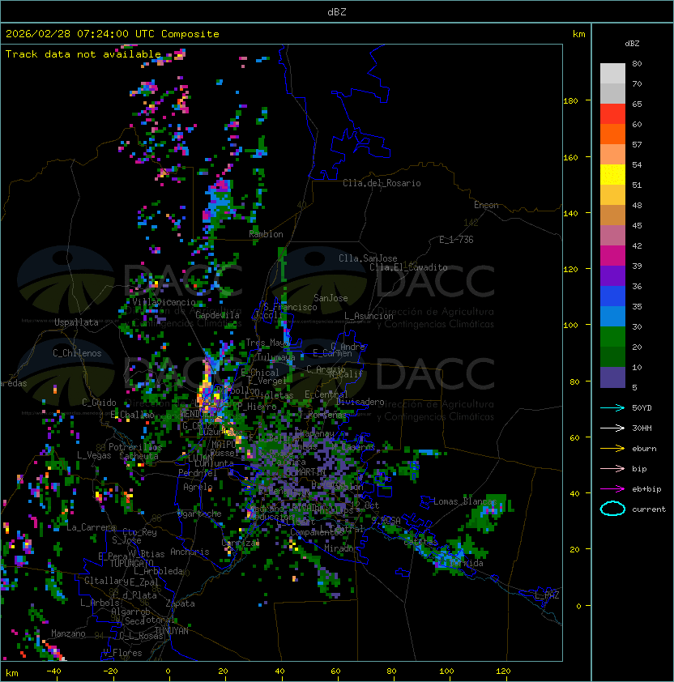
Task: Click the C_Guido map label
Action: click(99, 403)
